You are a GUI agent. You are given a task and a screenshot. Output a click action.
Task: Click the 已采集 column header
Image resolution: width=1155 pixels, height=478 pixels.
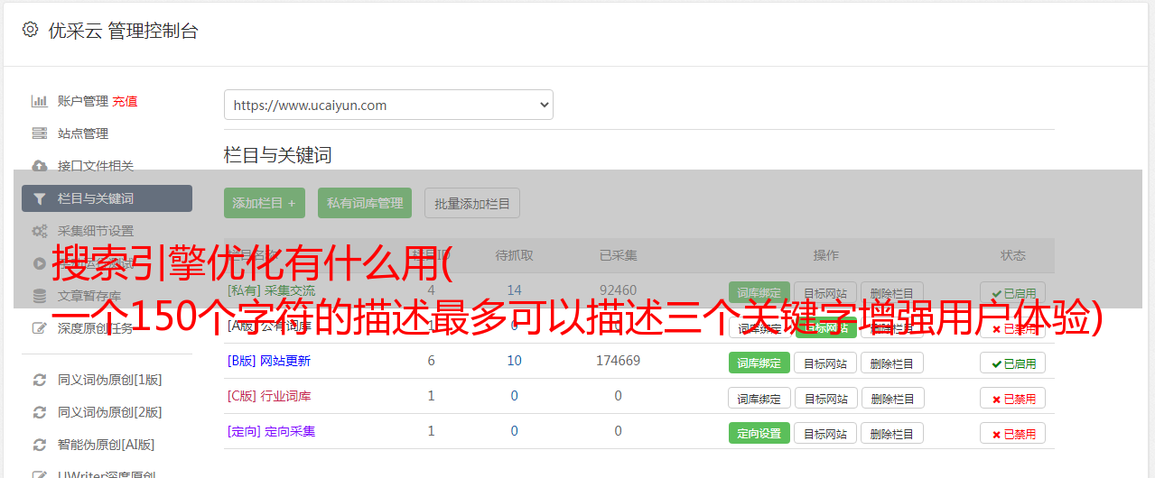tap(618, 255)
